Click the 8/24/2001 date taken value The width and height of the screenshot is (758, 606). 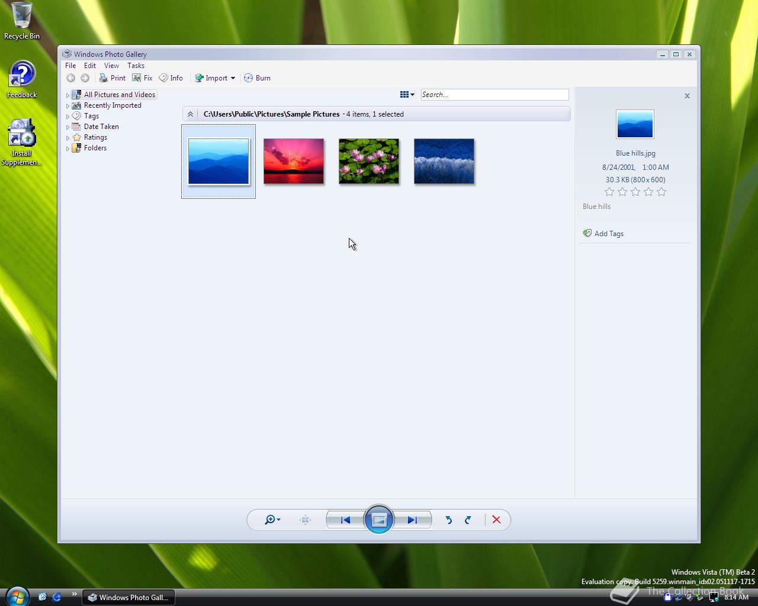click(x=619, y=167)
